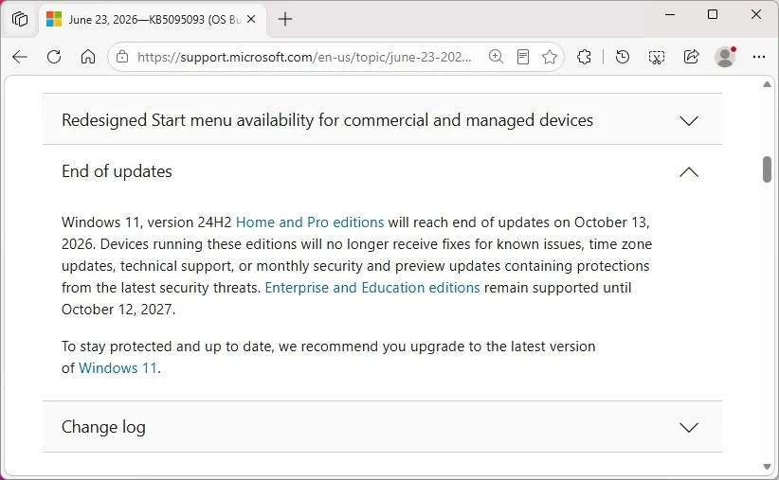Open the user profile avatar
This screenshot has height=480, width=779.
point(725,57)
